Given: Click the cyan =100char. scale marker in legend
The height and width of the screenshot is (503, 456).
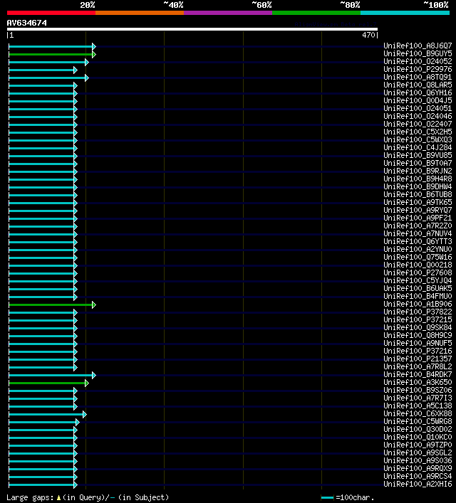Looking at the screenshot, I should pos(327,498).
